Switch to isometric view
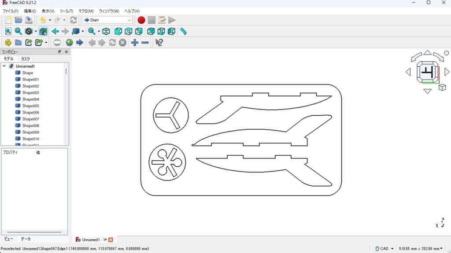 click(106, 31)
